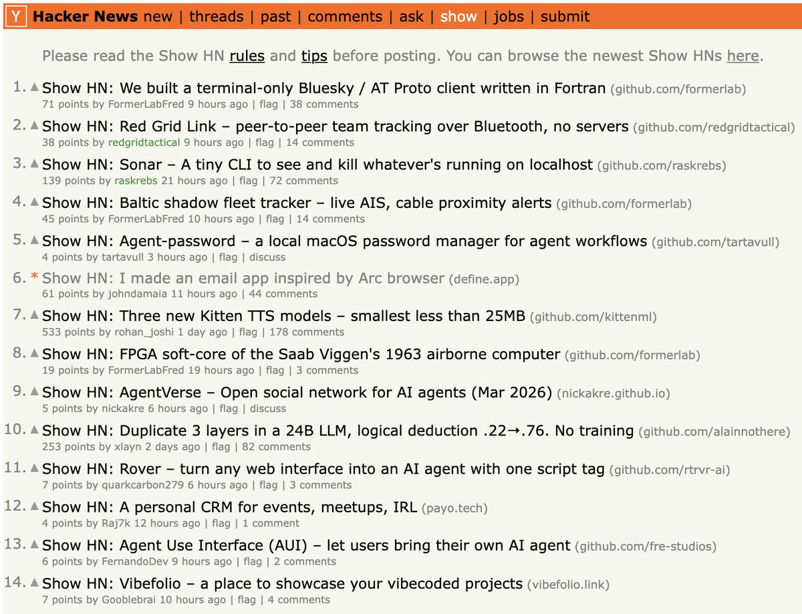Image resolution: width=802 pixels, height=614 pixels.
Task: Open 4 comments on the Vibefolio story
Action: pyautogui.click(x=299, y=599)
